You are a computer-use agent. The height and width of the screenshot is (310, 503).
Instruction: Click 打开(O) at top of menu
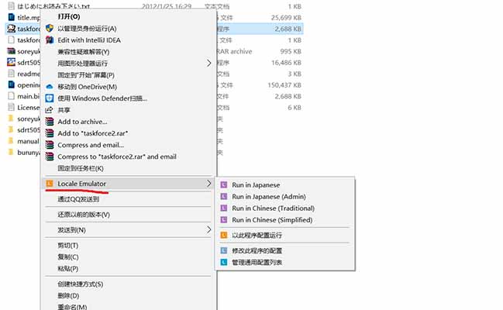[x=69, y=17]
